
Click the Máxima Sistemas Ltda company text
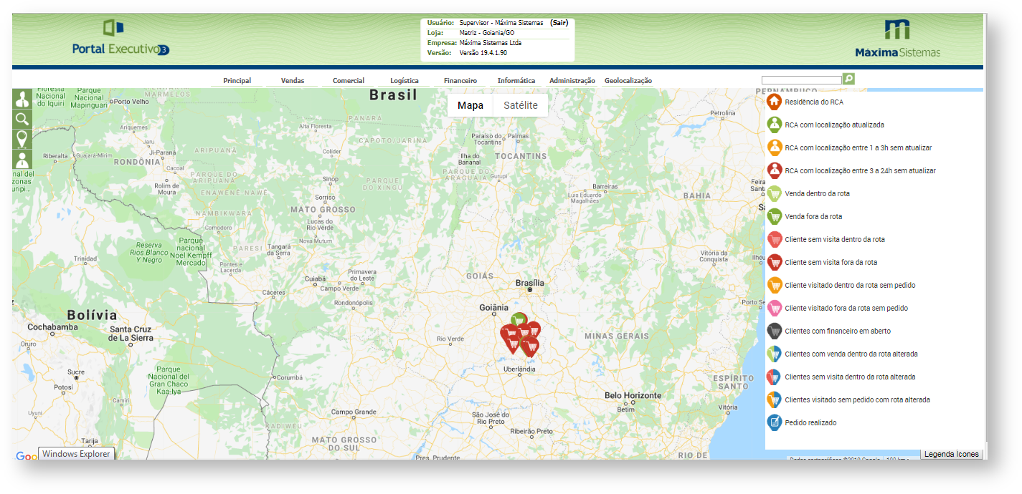491,43
